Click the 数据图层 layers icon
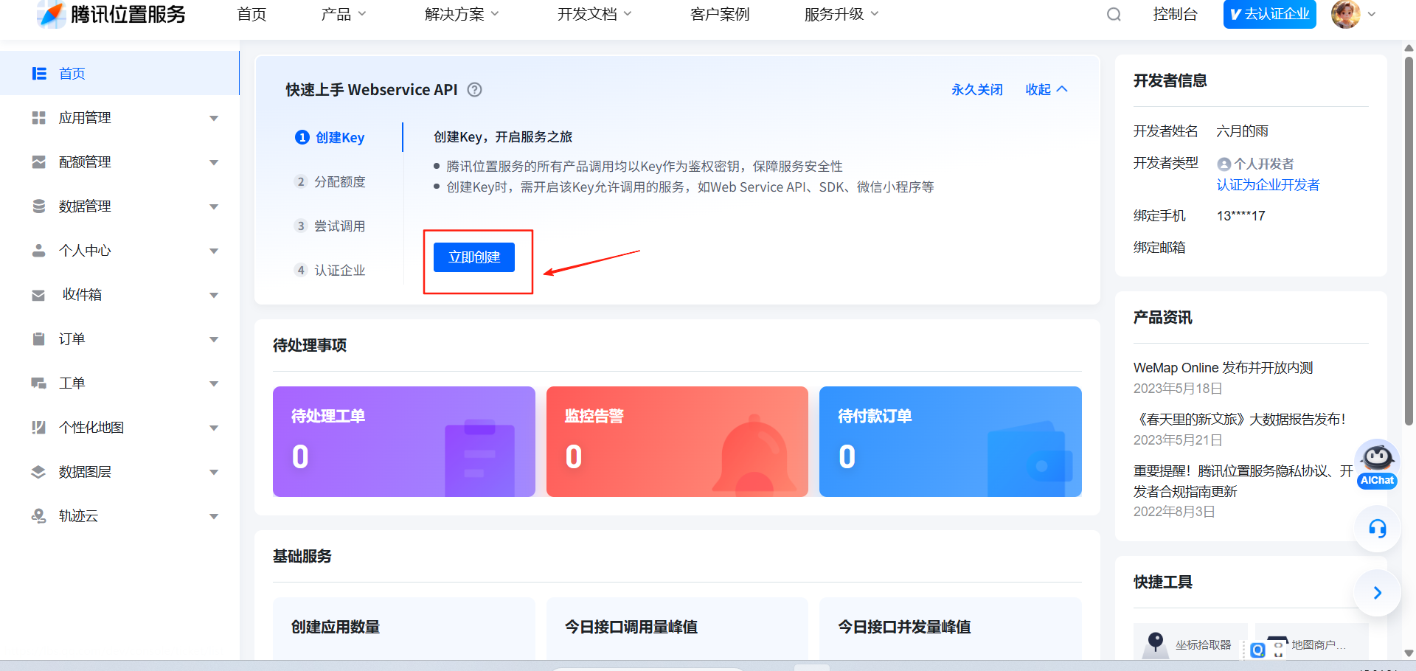 [39, 472]
